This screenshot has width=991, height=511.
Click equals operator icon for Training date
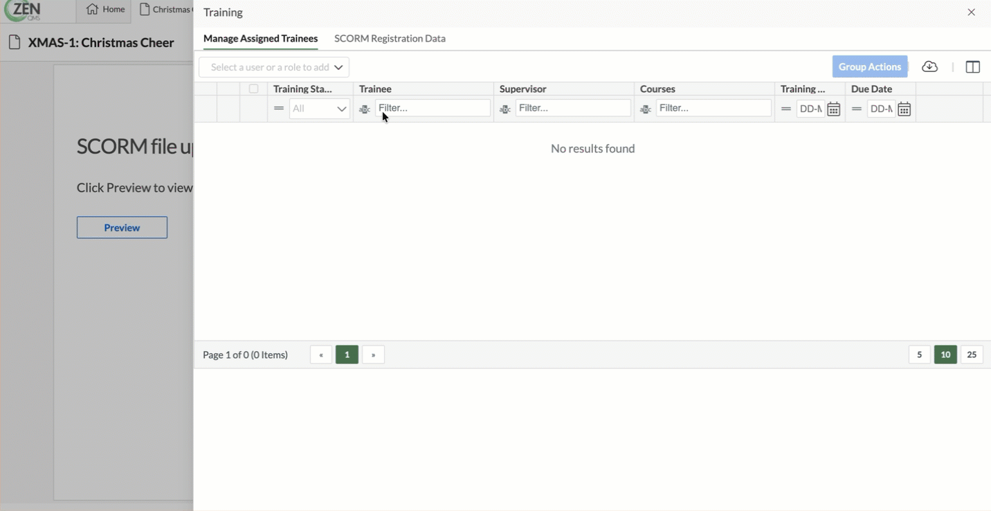coord(786,109)
